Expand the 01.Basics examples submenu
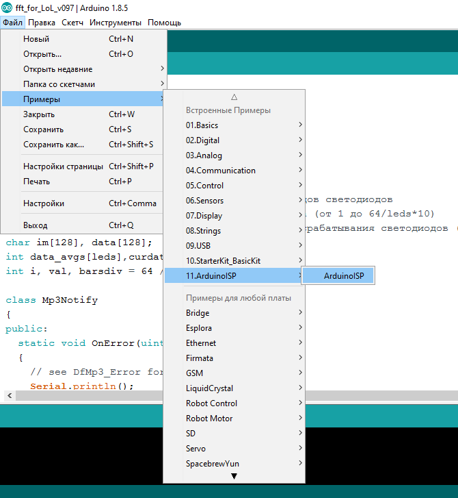Screen dimensions: 458x498 [x=202, y=125]
